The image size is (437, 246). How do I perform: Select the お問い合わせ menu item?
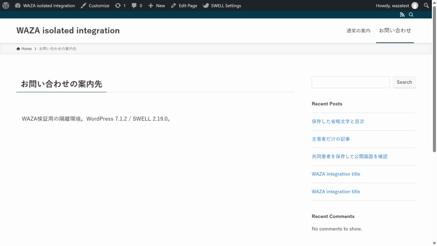pos(395,30)
